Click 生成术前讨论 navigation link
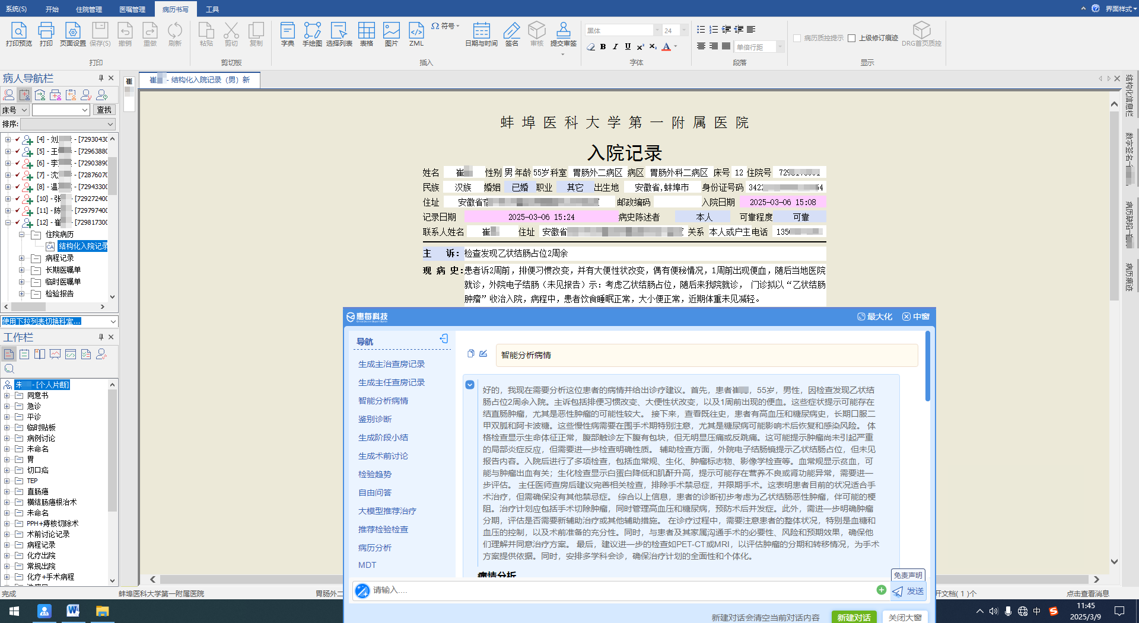The image size is (1139, 623). pos(383,456)
